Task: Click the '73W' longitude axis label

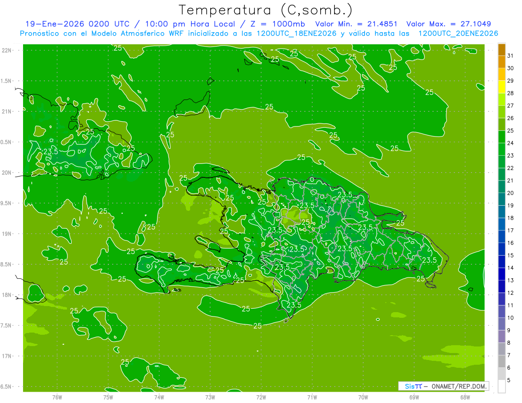Action: (210, 397)
